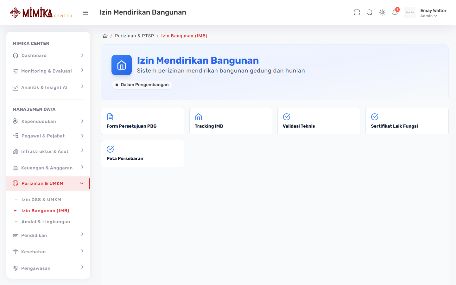Open Emay Walter Admin dropdown

[433, 13]
